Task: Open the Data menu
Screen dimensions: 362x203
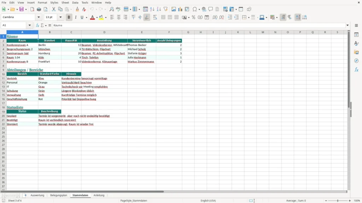Action: point(75,2)
